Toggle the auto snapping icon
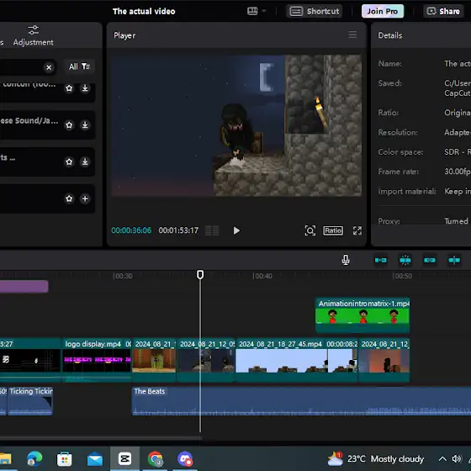The height and width of the screenshot is (471, 471). tap(405, 260)
